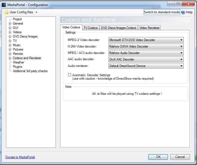This screenshot has width=197, height=165.
Task: Switch to the TV Codecs tab
Action: pyautogui.click(x=91, y=28)
